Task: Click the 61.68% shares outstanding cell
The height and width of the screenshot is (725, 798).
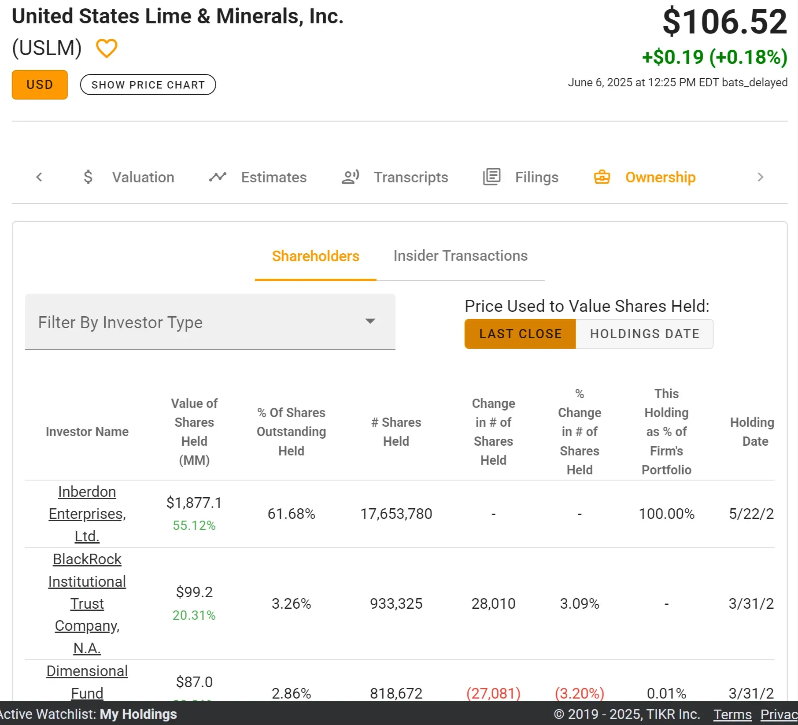Action: (x=291, y=514)
